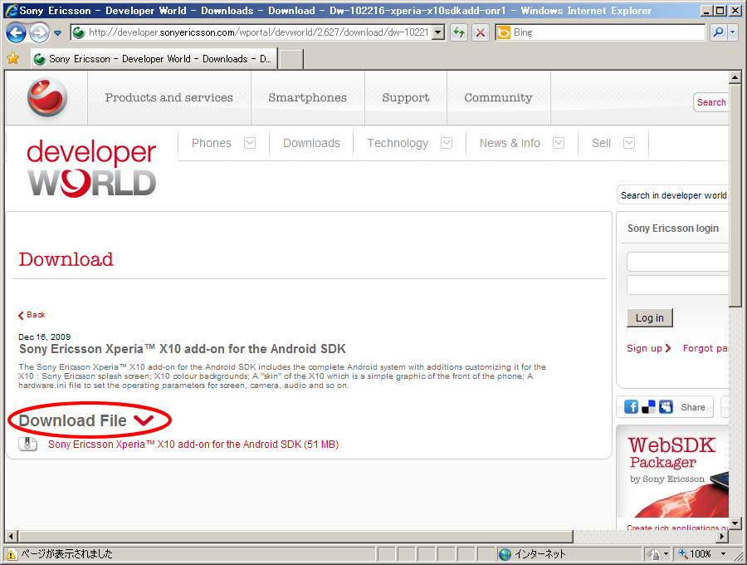Click the 100% zoom level button
This screenshot has width=747, height=565.
click(695, 554)
